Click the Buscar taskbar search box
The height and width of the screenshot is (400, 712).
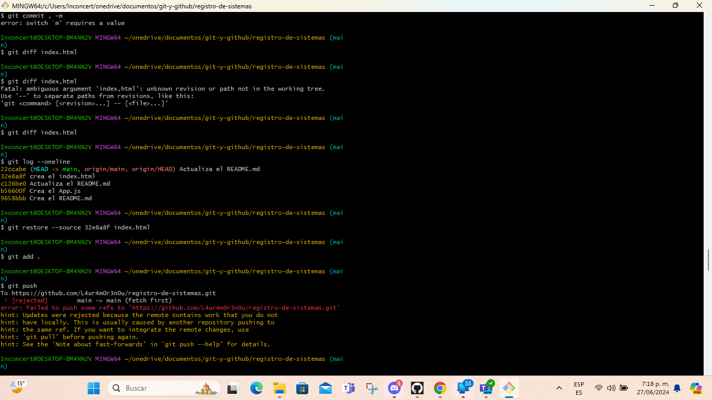click(x=164, y=388)
